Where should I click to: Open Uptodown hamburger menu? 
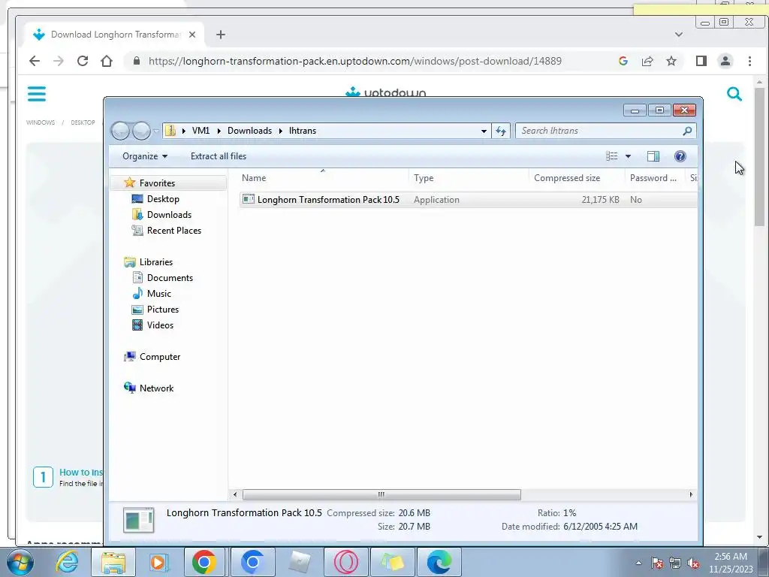point(37,94)
